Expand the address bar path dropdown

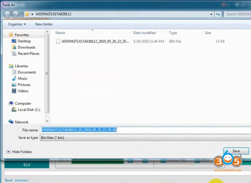click(211, 14)
